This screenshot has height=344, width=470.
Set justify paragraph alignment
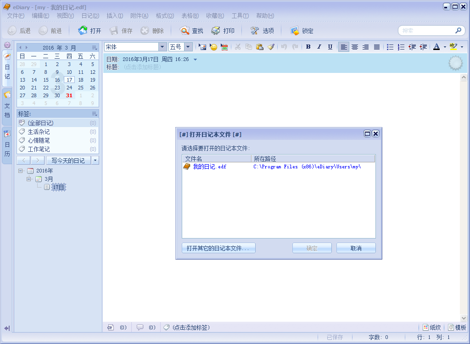click(377, 47)
